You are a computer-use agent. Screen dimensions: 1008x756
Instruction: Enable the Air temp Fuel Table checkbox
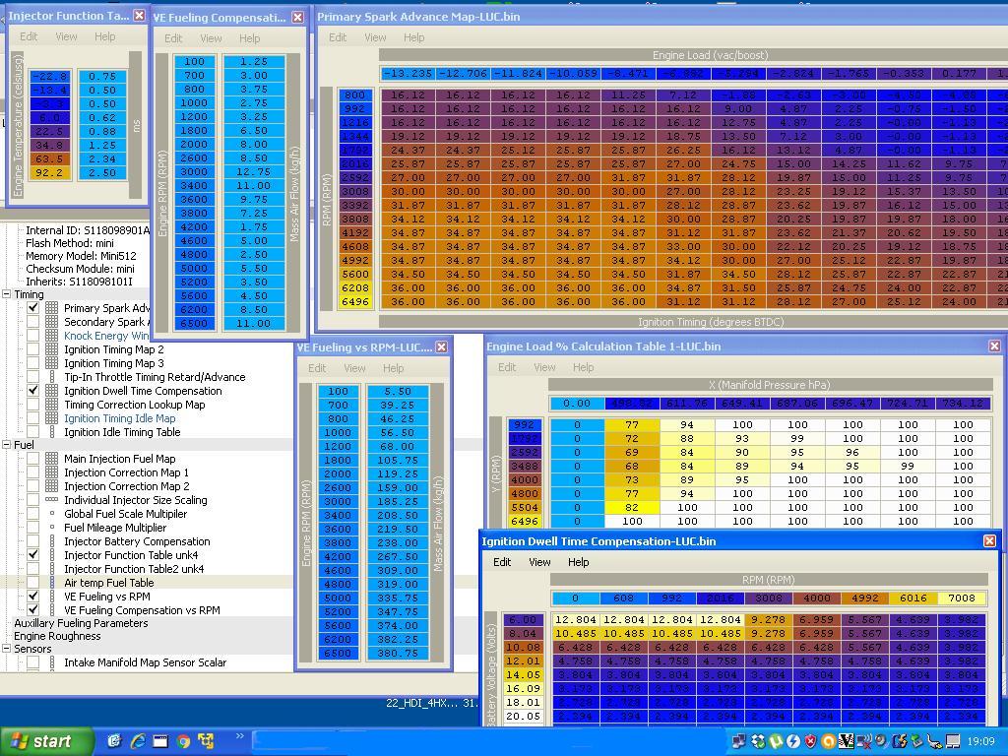tap(33, 583)
